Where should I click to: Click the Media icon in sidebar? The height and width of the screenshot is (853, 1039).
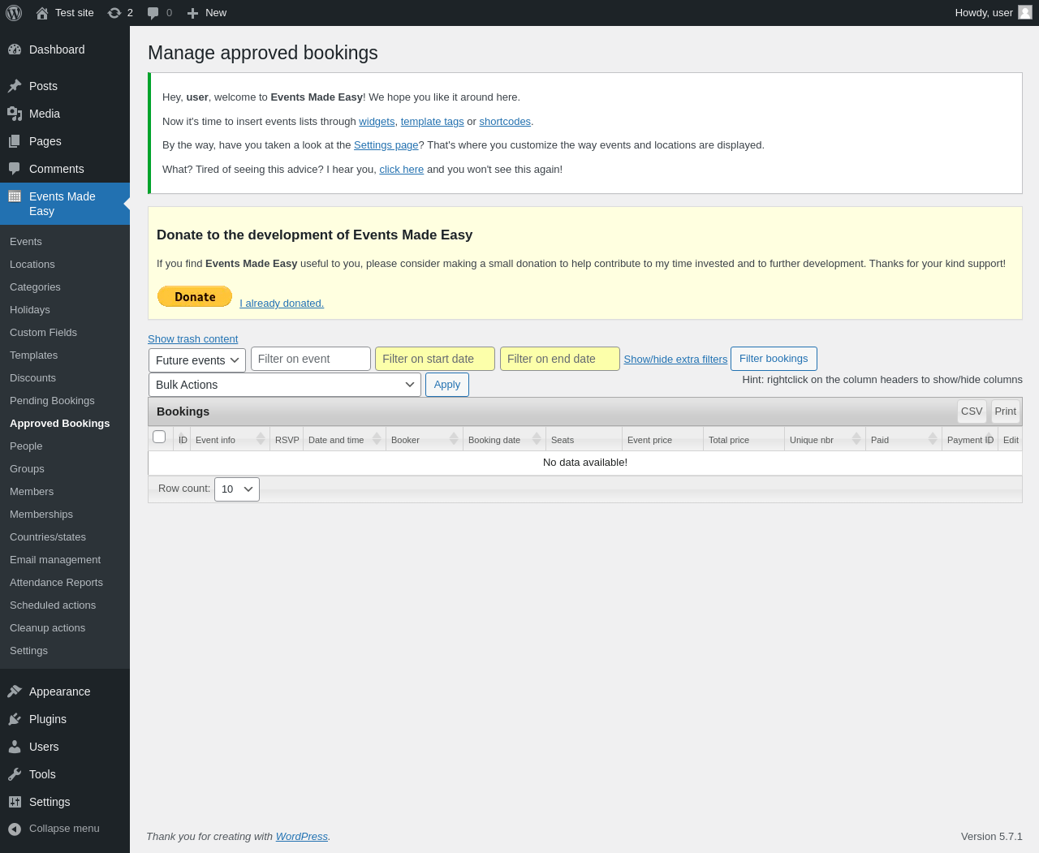click(15, 114)
